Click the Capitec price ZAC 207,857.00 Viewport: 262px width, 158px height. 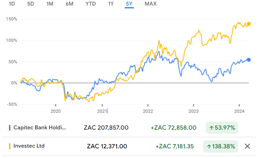tap(106, 128)
